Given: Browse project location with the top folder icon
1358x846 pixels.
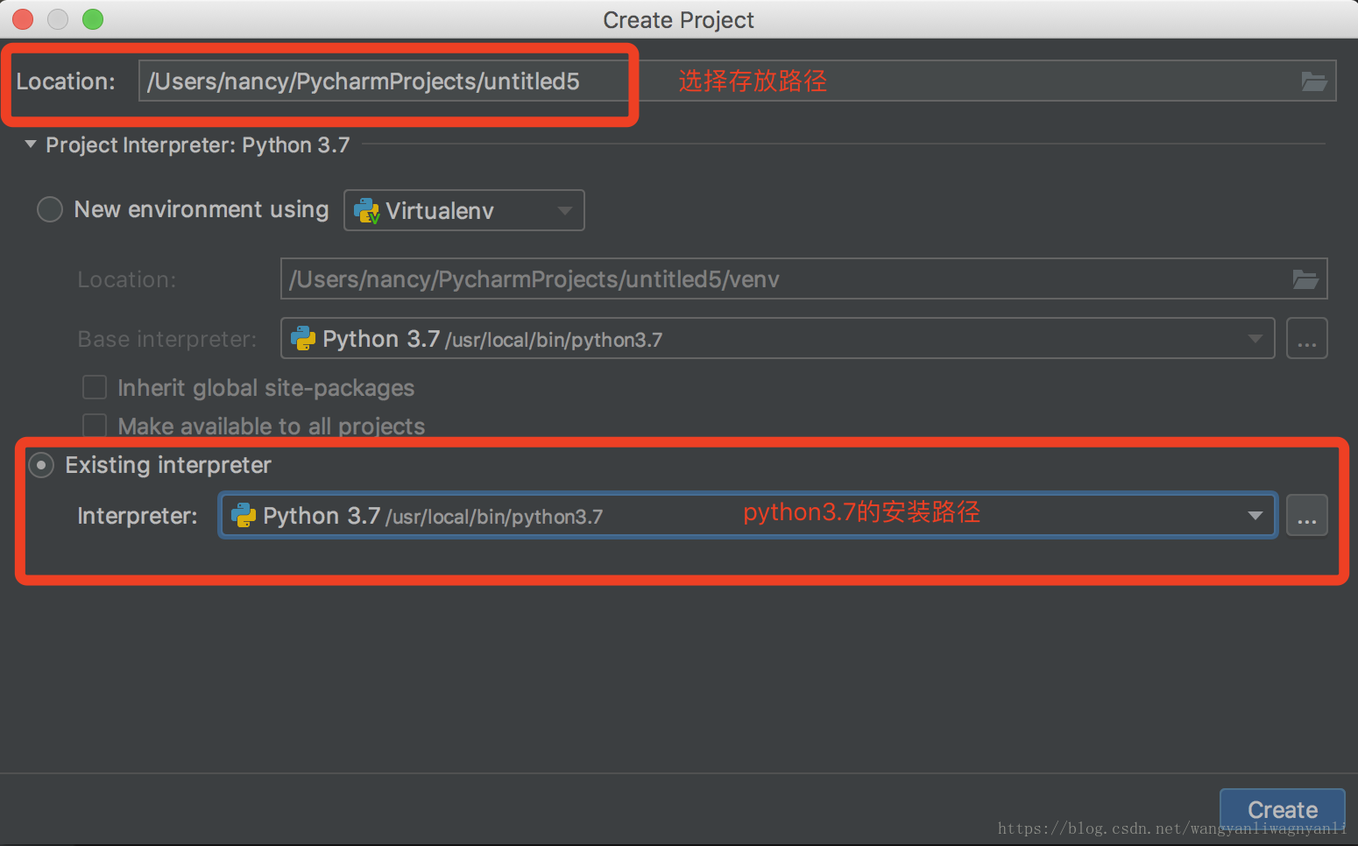Looking at the screenshot, I should pos(1313,81).
